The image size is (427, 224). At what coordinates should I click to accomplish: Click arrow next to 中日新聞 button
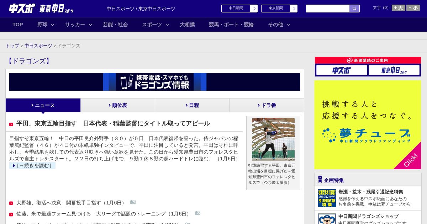coord(254,9)
